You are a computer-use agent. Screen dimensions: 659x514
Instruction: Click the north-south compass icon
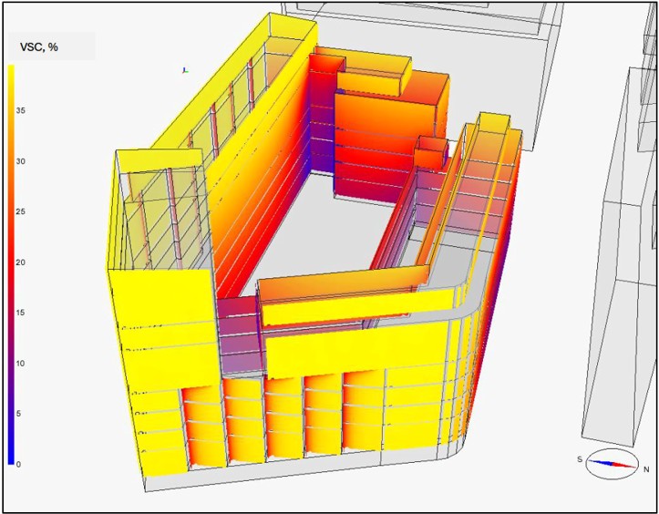[611, 465]
